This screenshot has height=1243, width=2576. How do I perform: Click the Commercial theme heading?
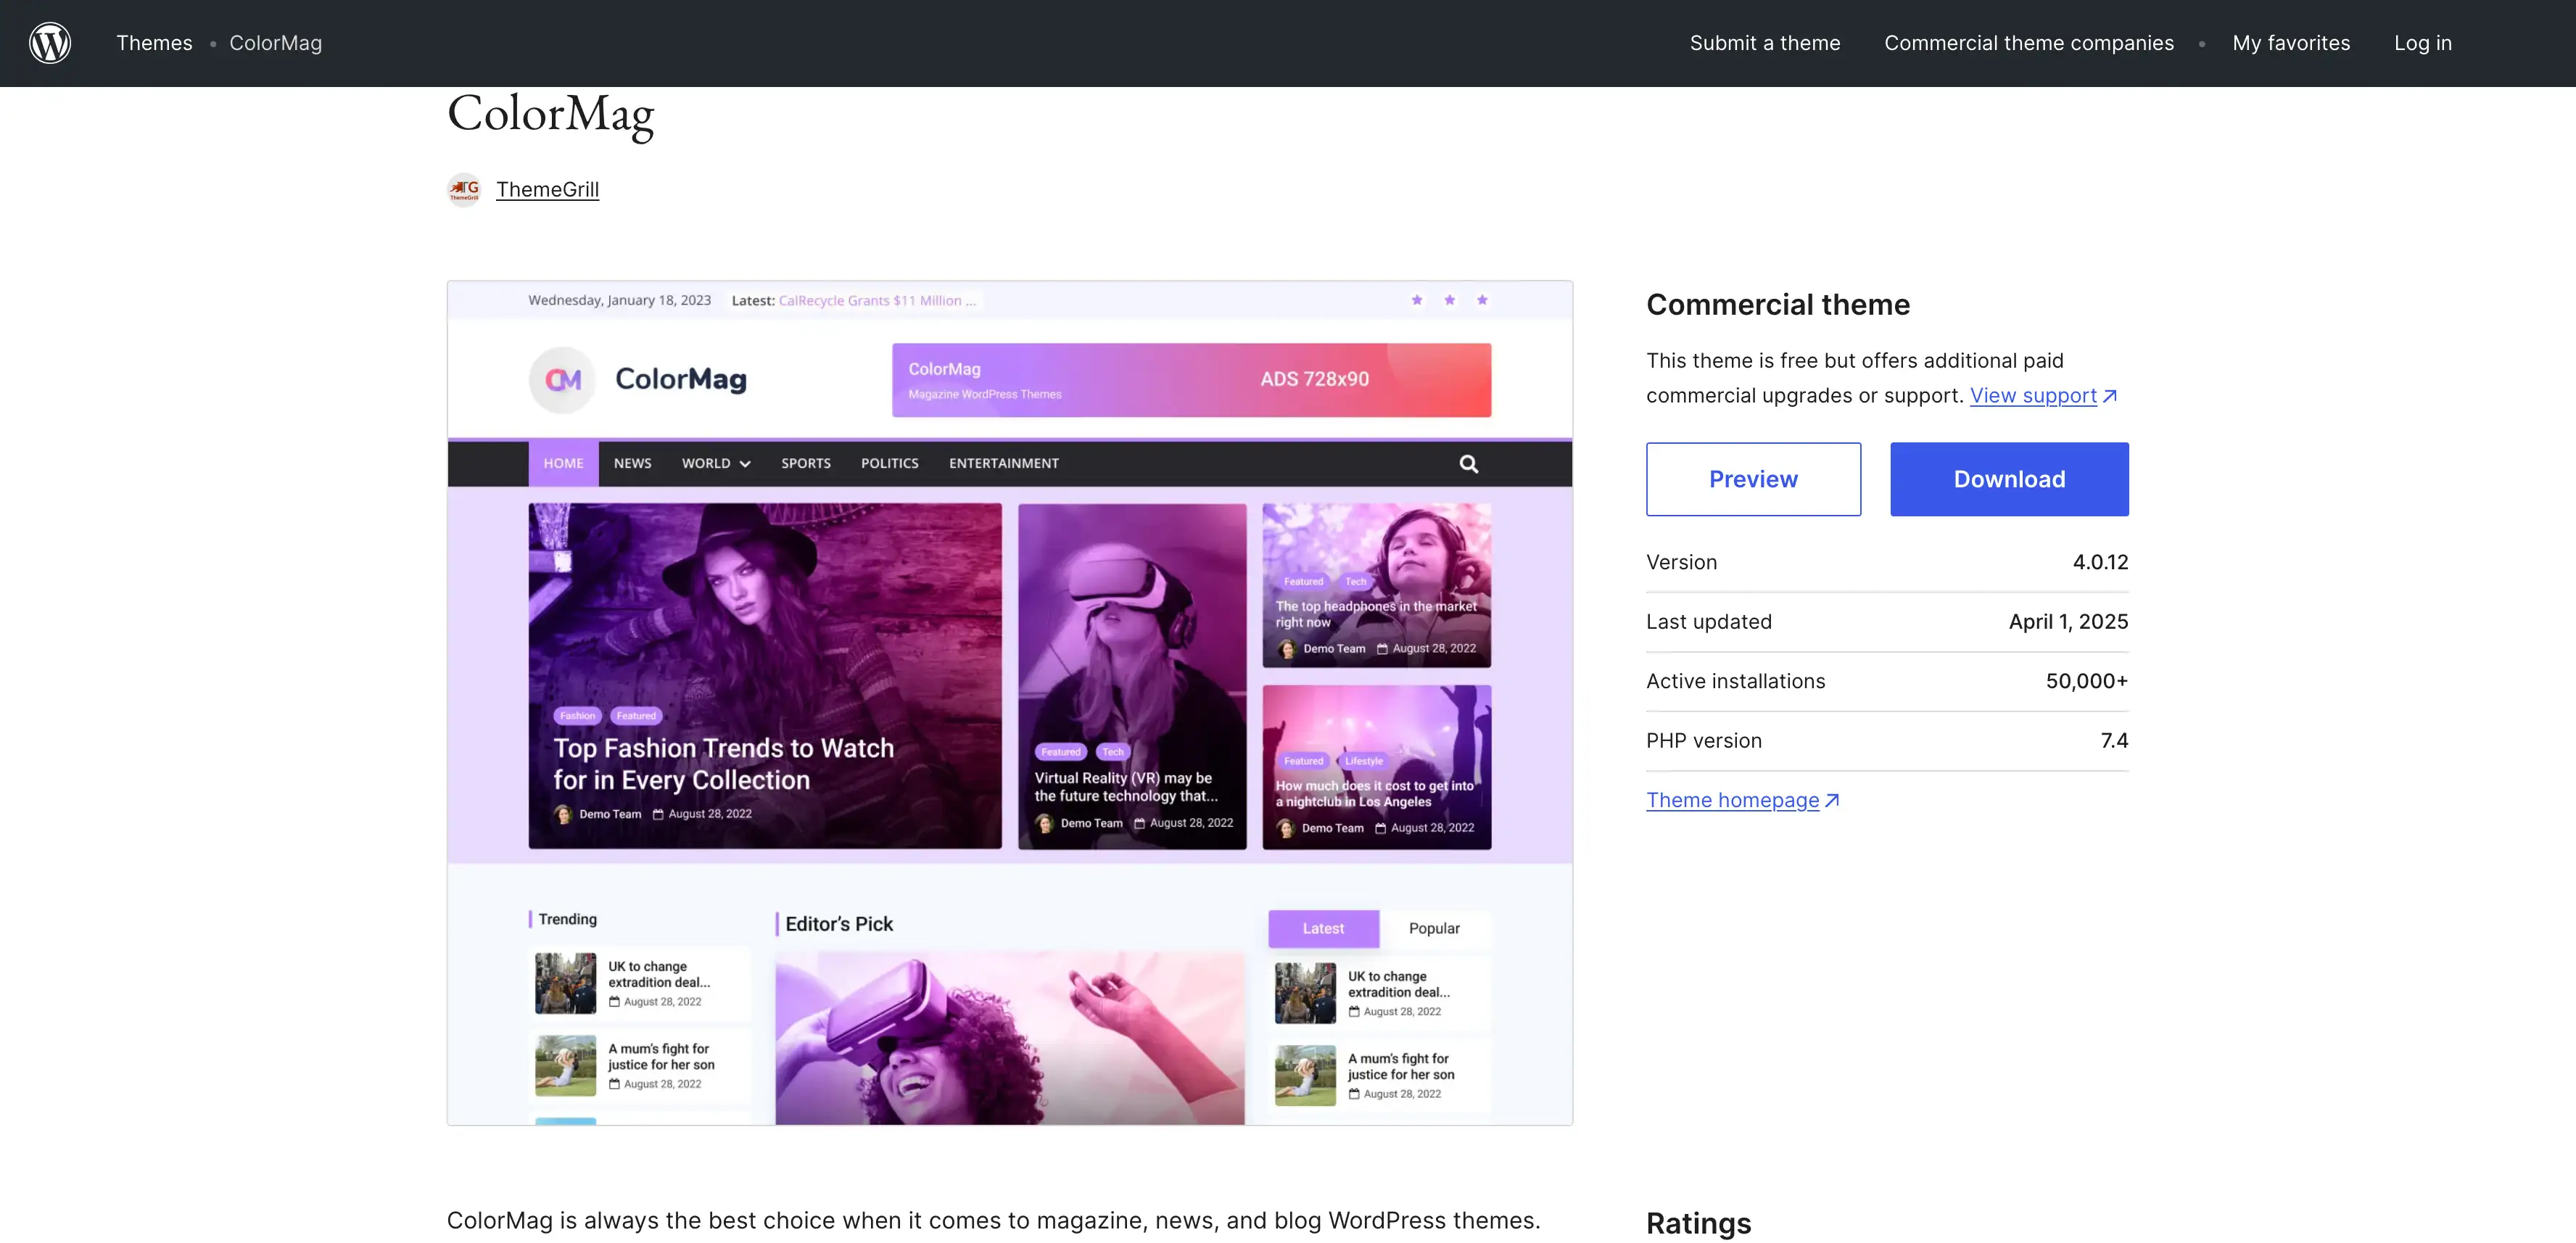pyautogui.click(x=1778, y=304)
